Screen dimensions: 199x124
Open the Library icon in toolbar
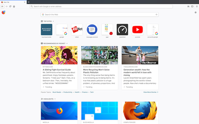(x=189, y=6)
